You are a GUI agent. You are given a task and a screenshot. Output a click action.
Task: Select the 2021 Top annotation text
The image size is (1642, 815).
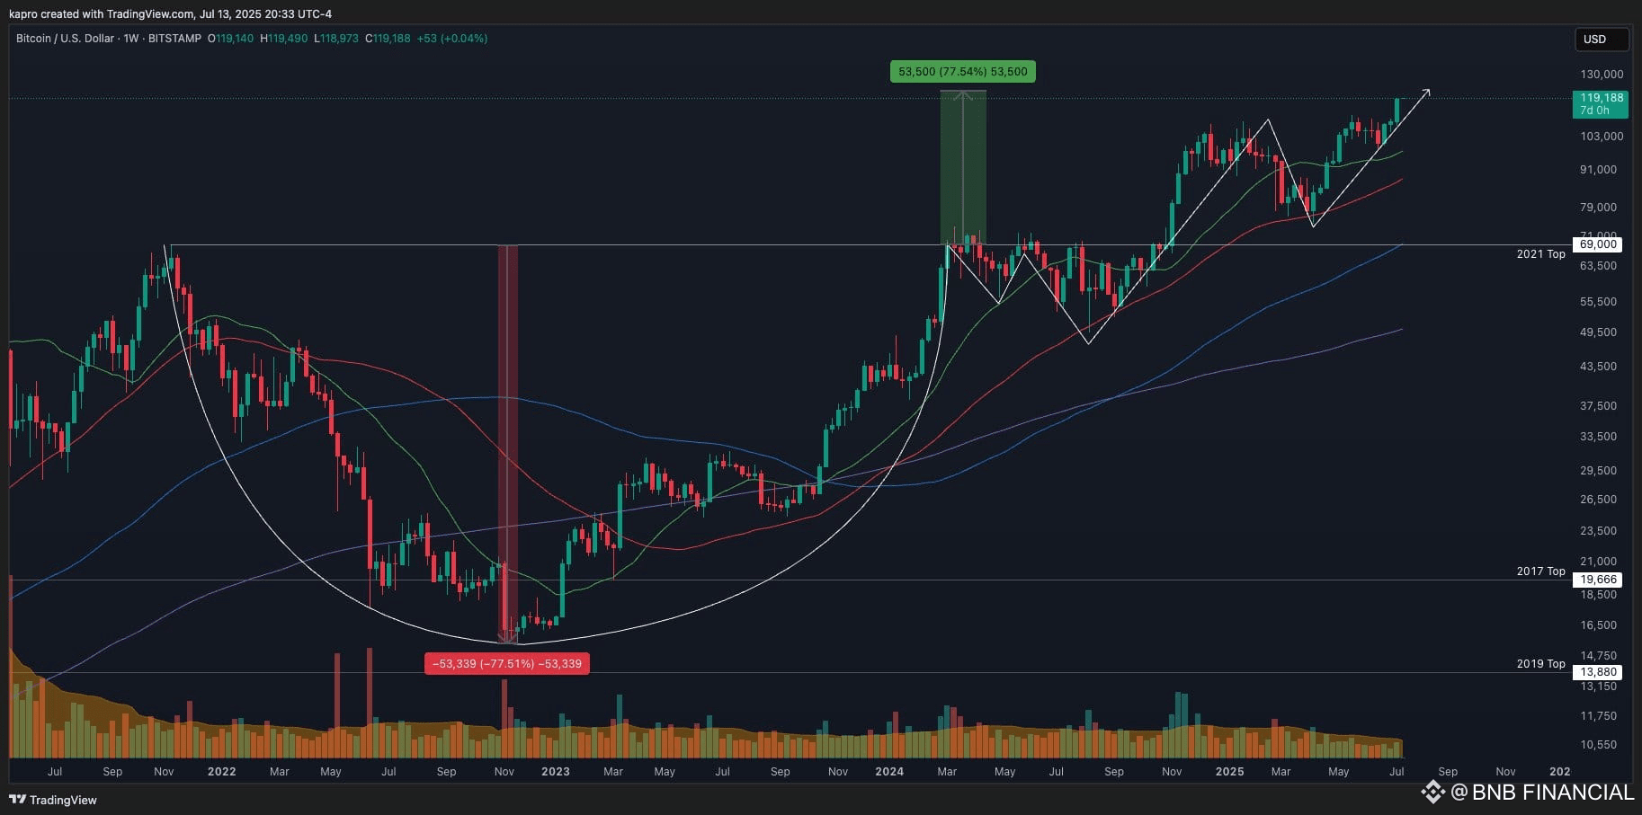click(x=1540, y=254)
